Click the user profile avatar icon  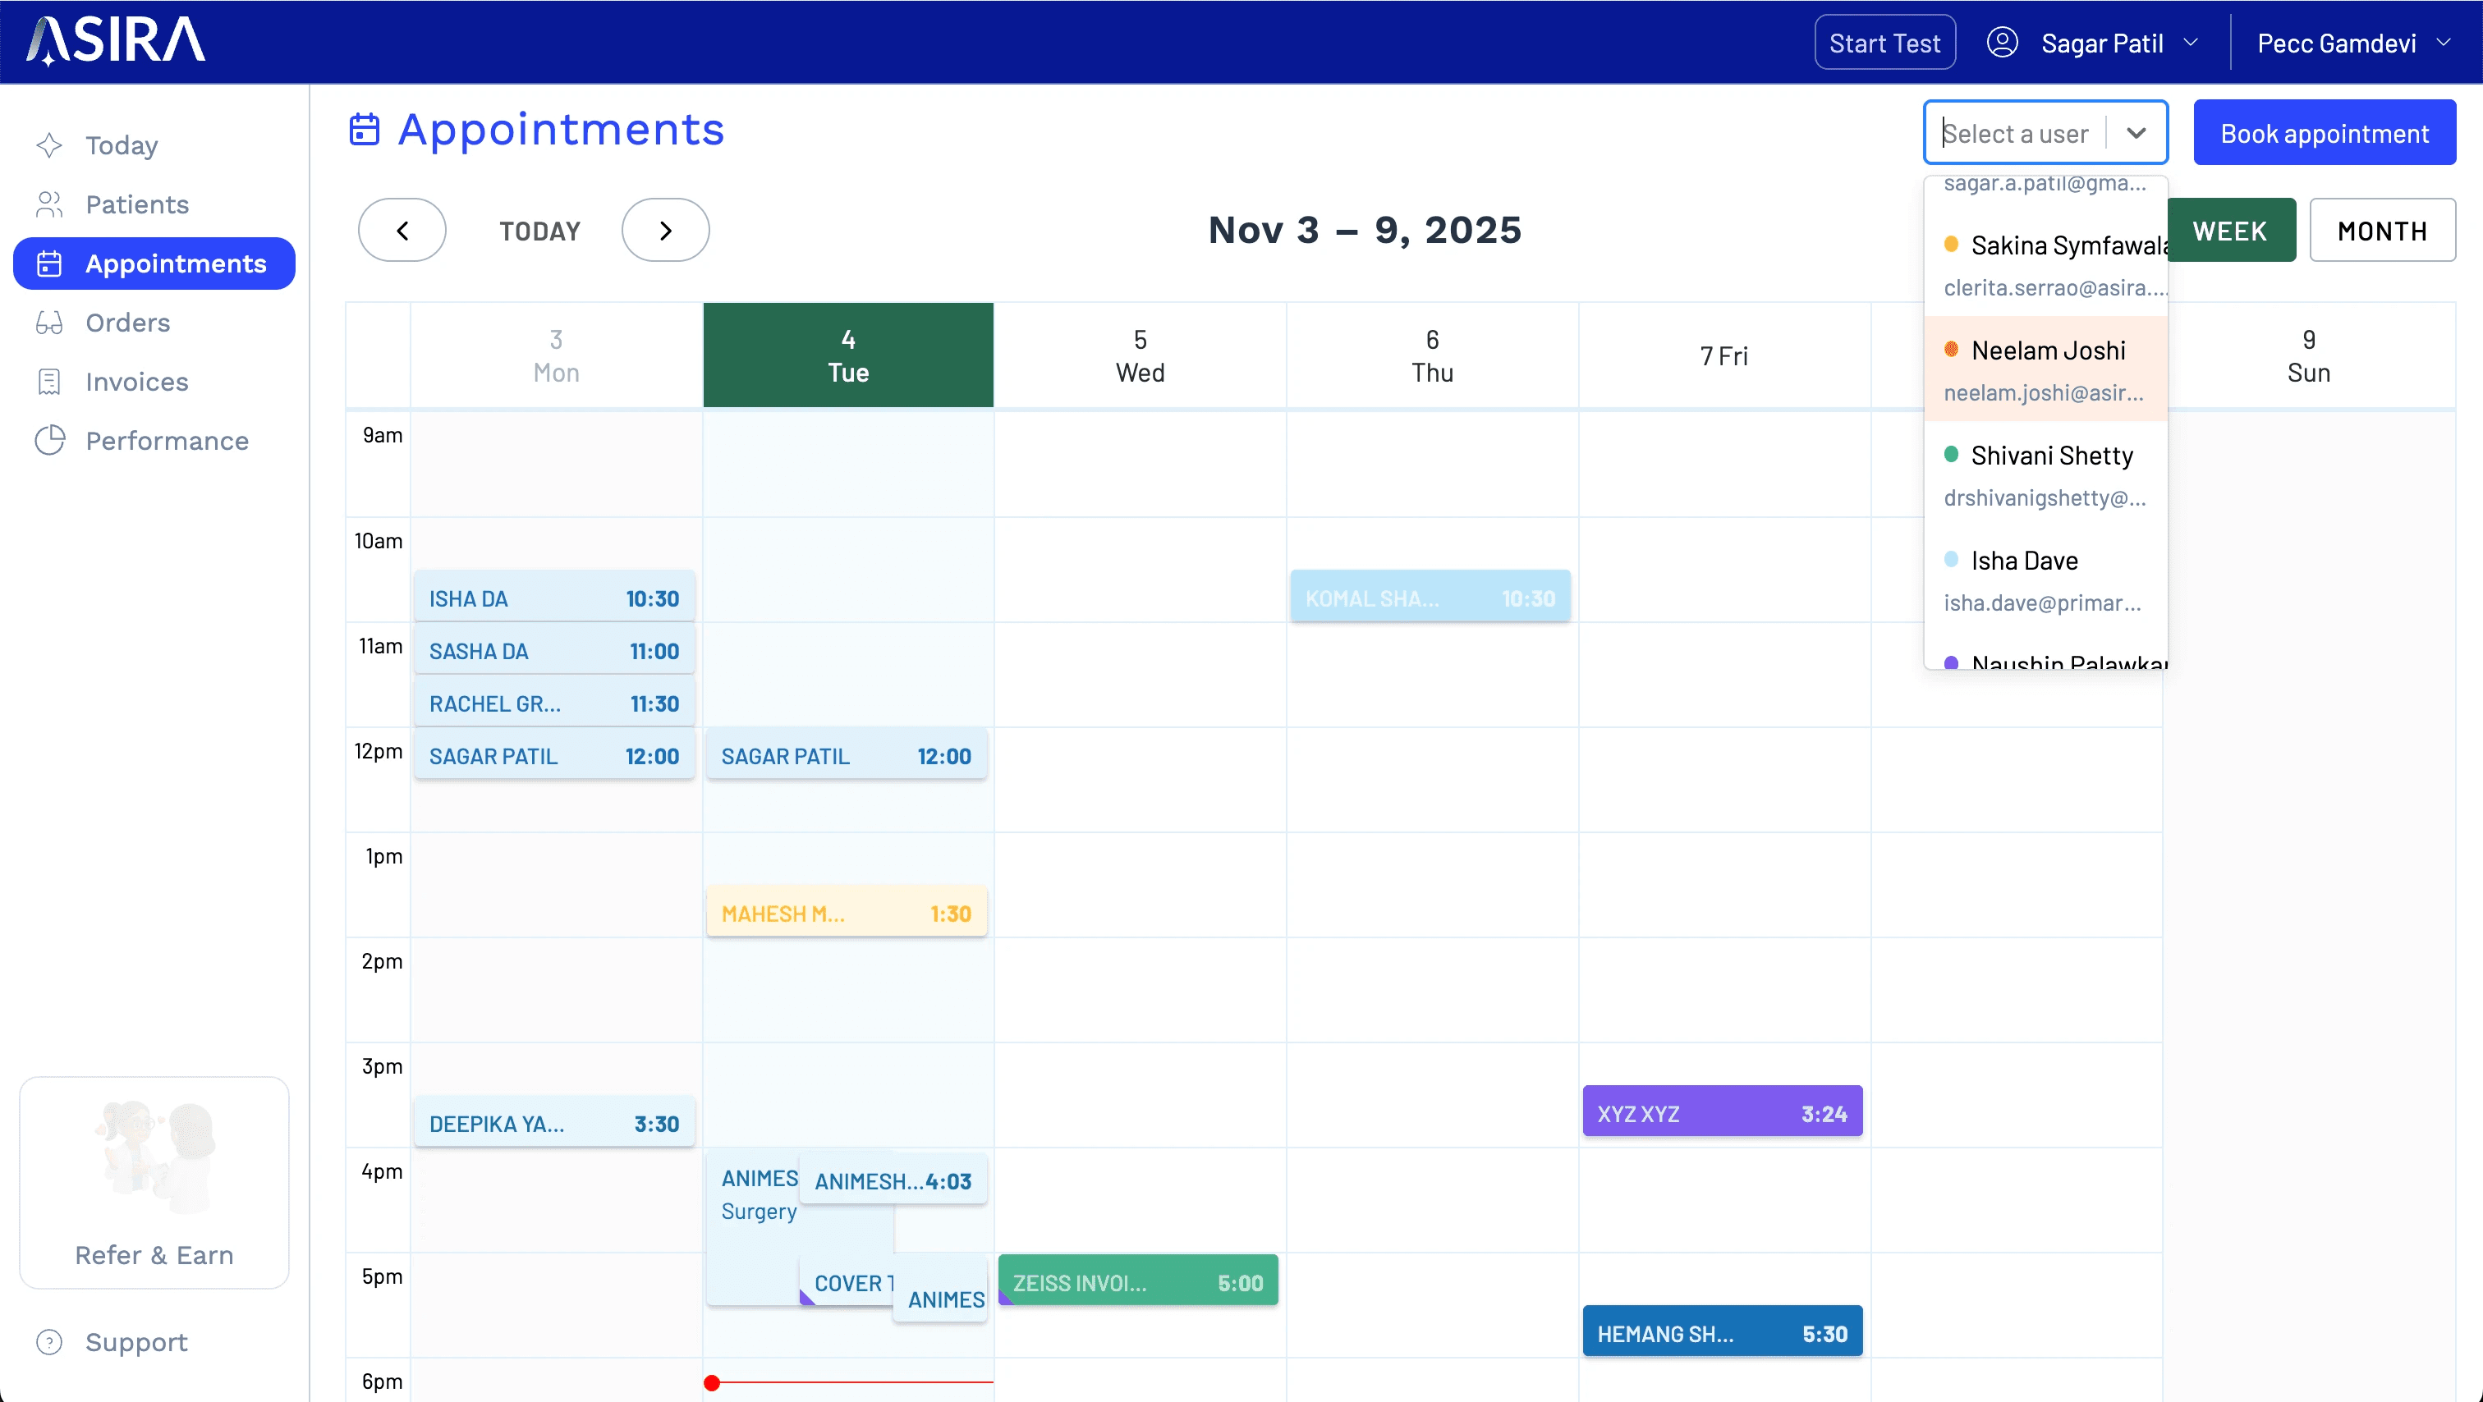tap(2002, 44)
